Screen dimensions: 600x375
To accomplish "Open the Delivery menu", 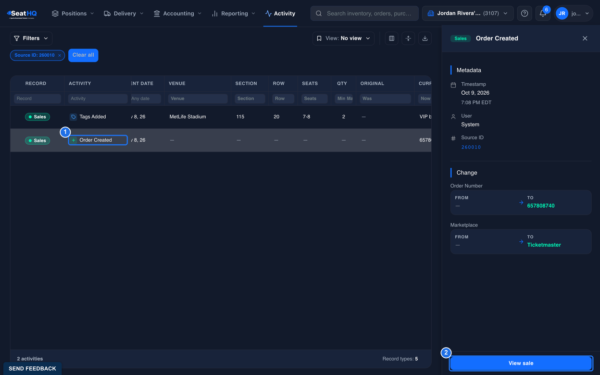I will click(124, 13).
